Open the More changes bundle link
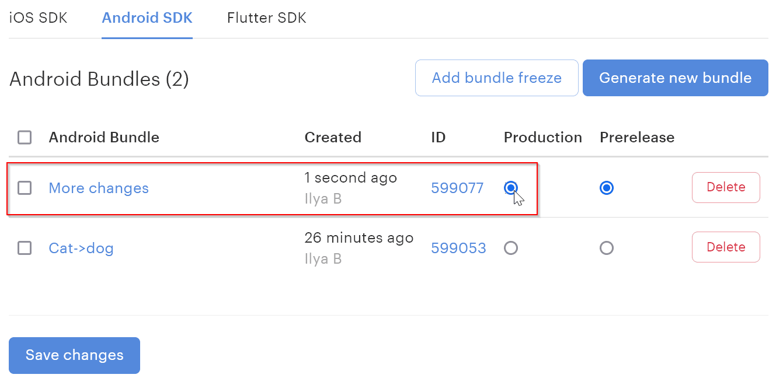Screen dimensions: 776x378 point(99,188)
